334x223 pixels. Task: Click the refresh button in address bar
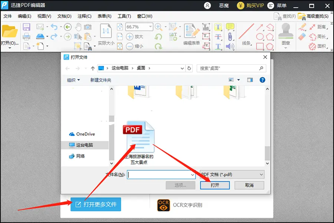click(189, 68)
